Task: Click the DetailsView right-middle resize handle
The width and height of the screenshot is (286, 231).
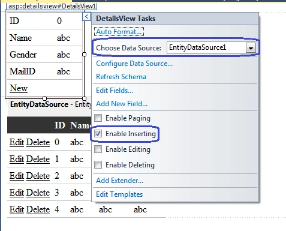Action: [85, 55]
